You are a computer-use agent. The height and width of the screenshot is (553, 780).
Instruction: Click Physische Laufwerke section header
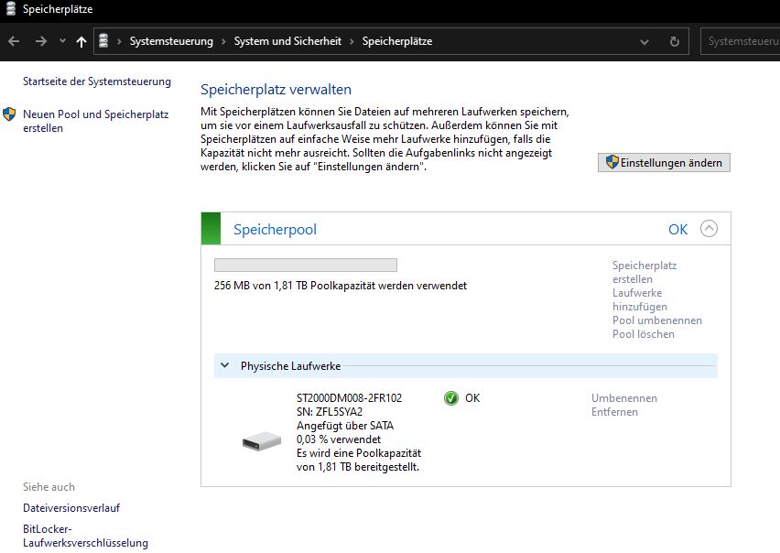pyautogui.click(x=466, y=365)
